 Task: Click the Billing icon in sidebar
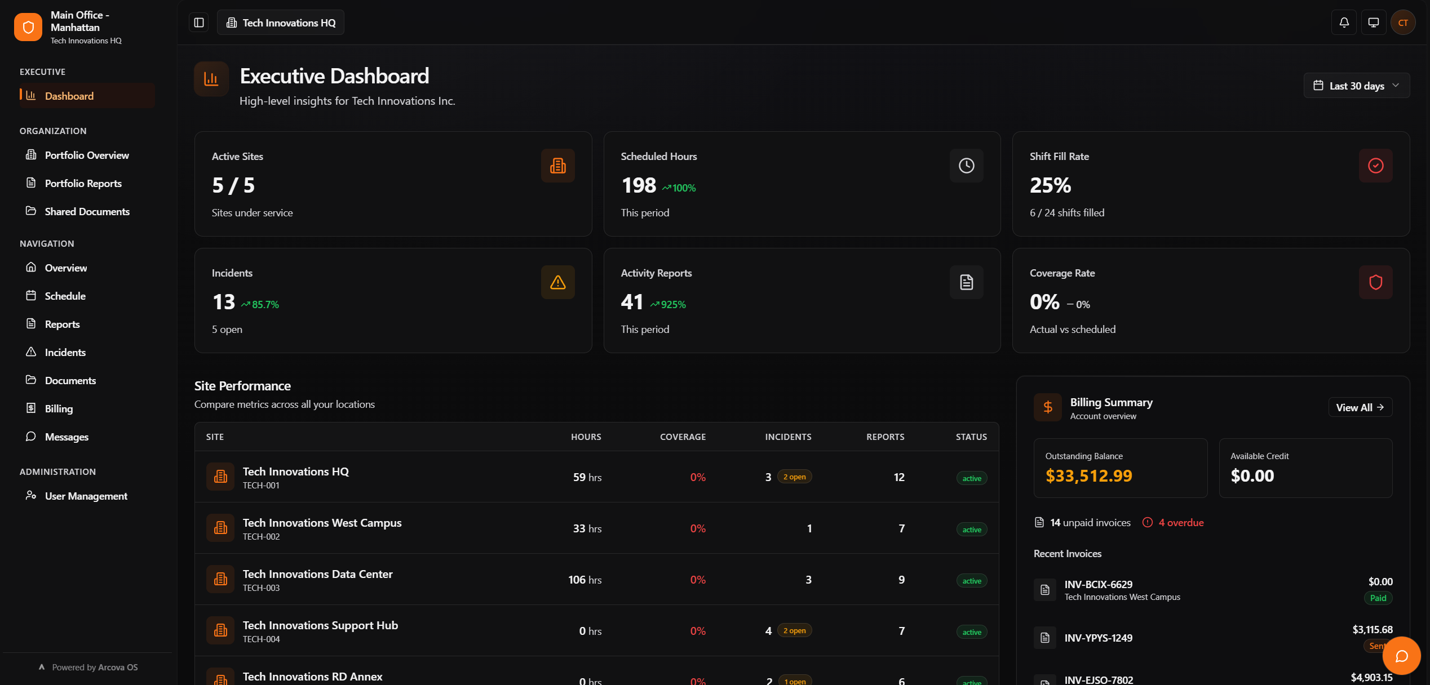tap(31, 408)
